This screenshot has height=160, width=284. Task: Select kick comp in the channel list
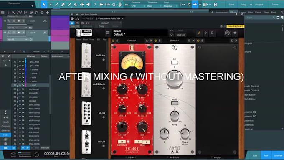point(34,136)
